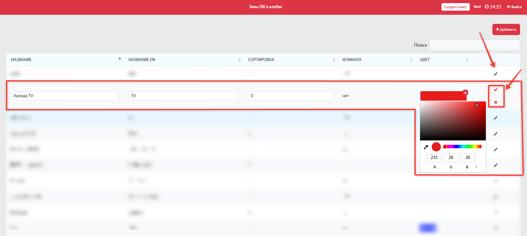The image size is (527, 236).
Task: Click the sort order field with 0
Action: 291,96
